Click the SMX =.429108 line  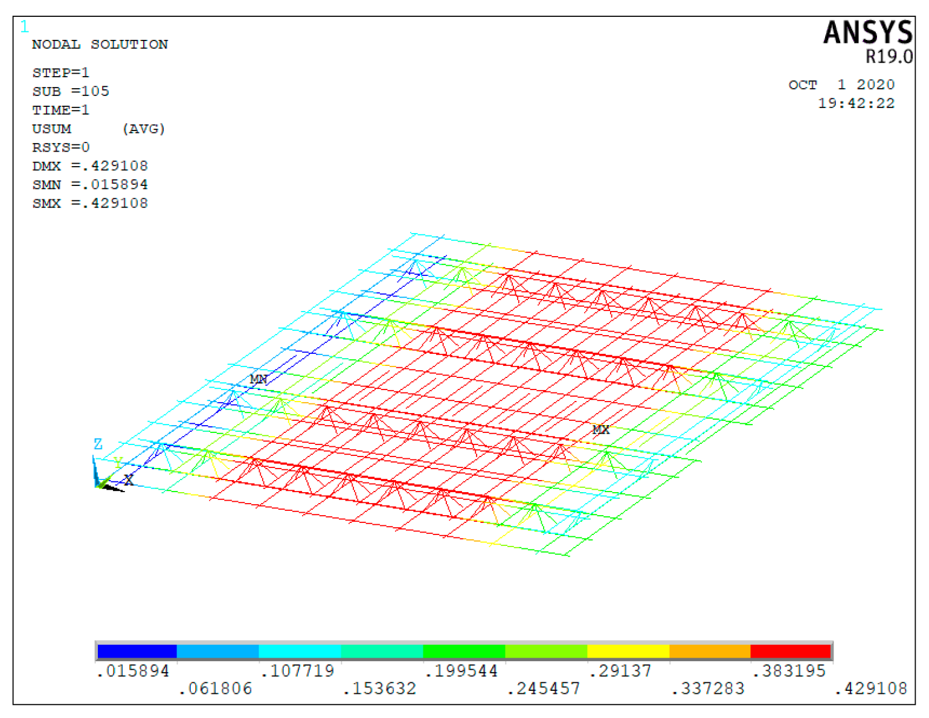click(x=90, y=204)
